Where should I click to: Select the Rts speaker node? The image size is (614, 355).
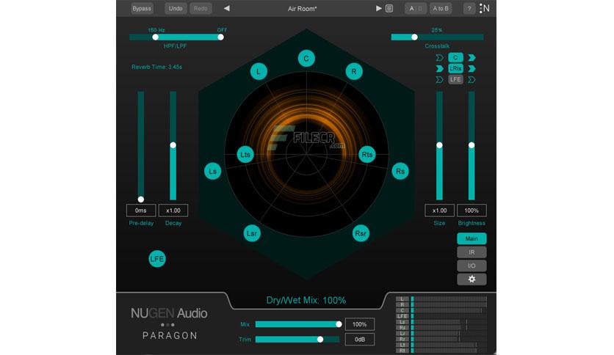pos(367,155)
